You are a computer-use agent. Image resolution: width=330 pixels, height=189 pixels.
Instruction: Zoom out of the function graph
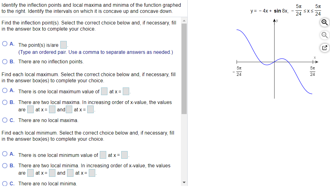(x=324, y=35)
